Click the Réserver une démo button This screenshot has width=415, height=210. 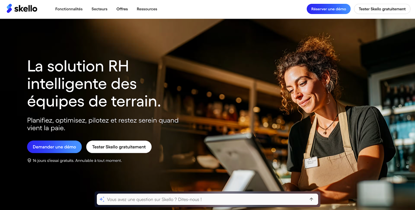[329, 9]
